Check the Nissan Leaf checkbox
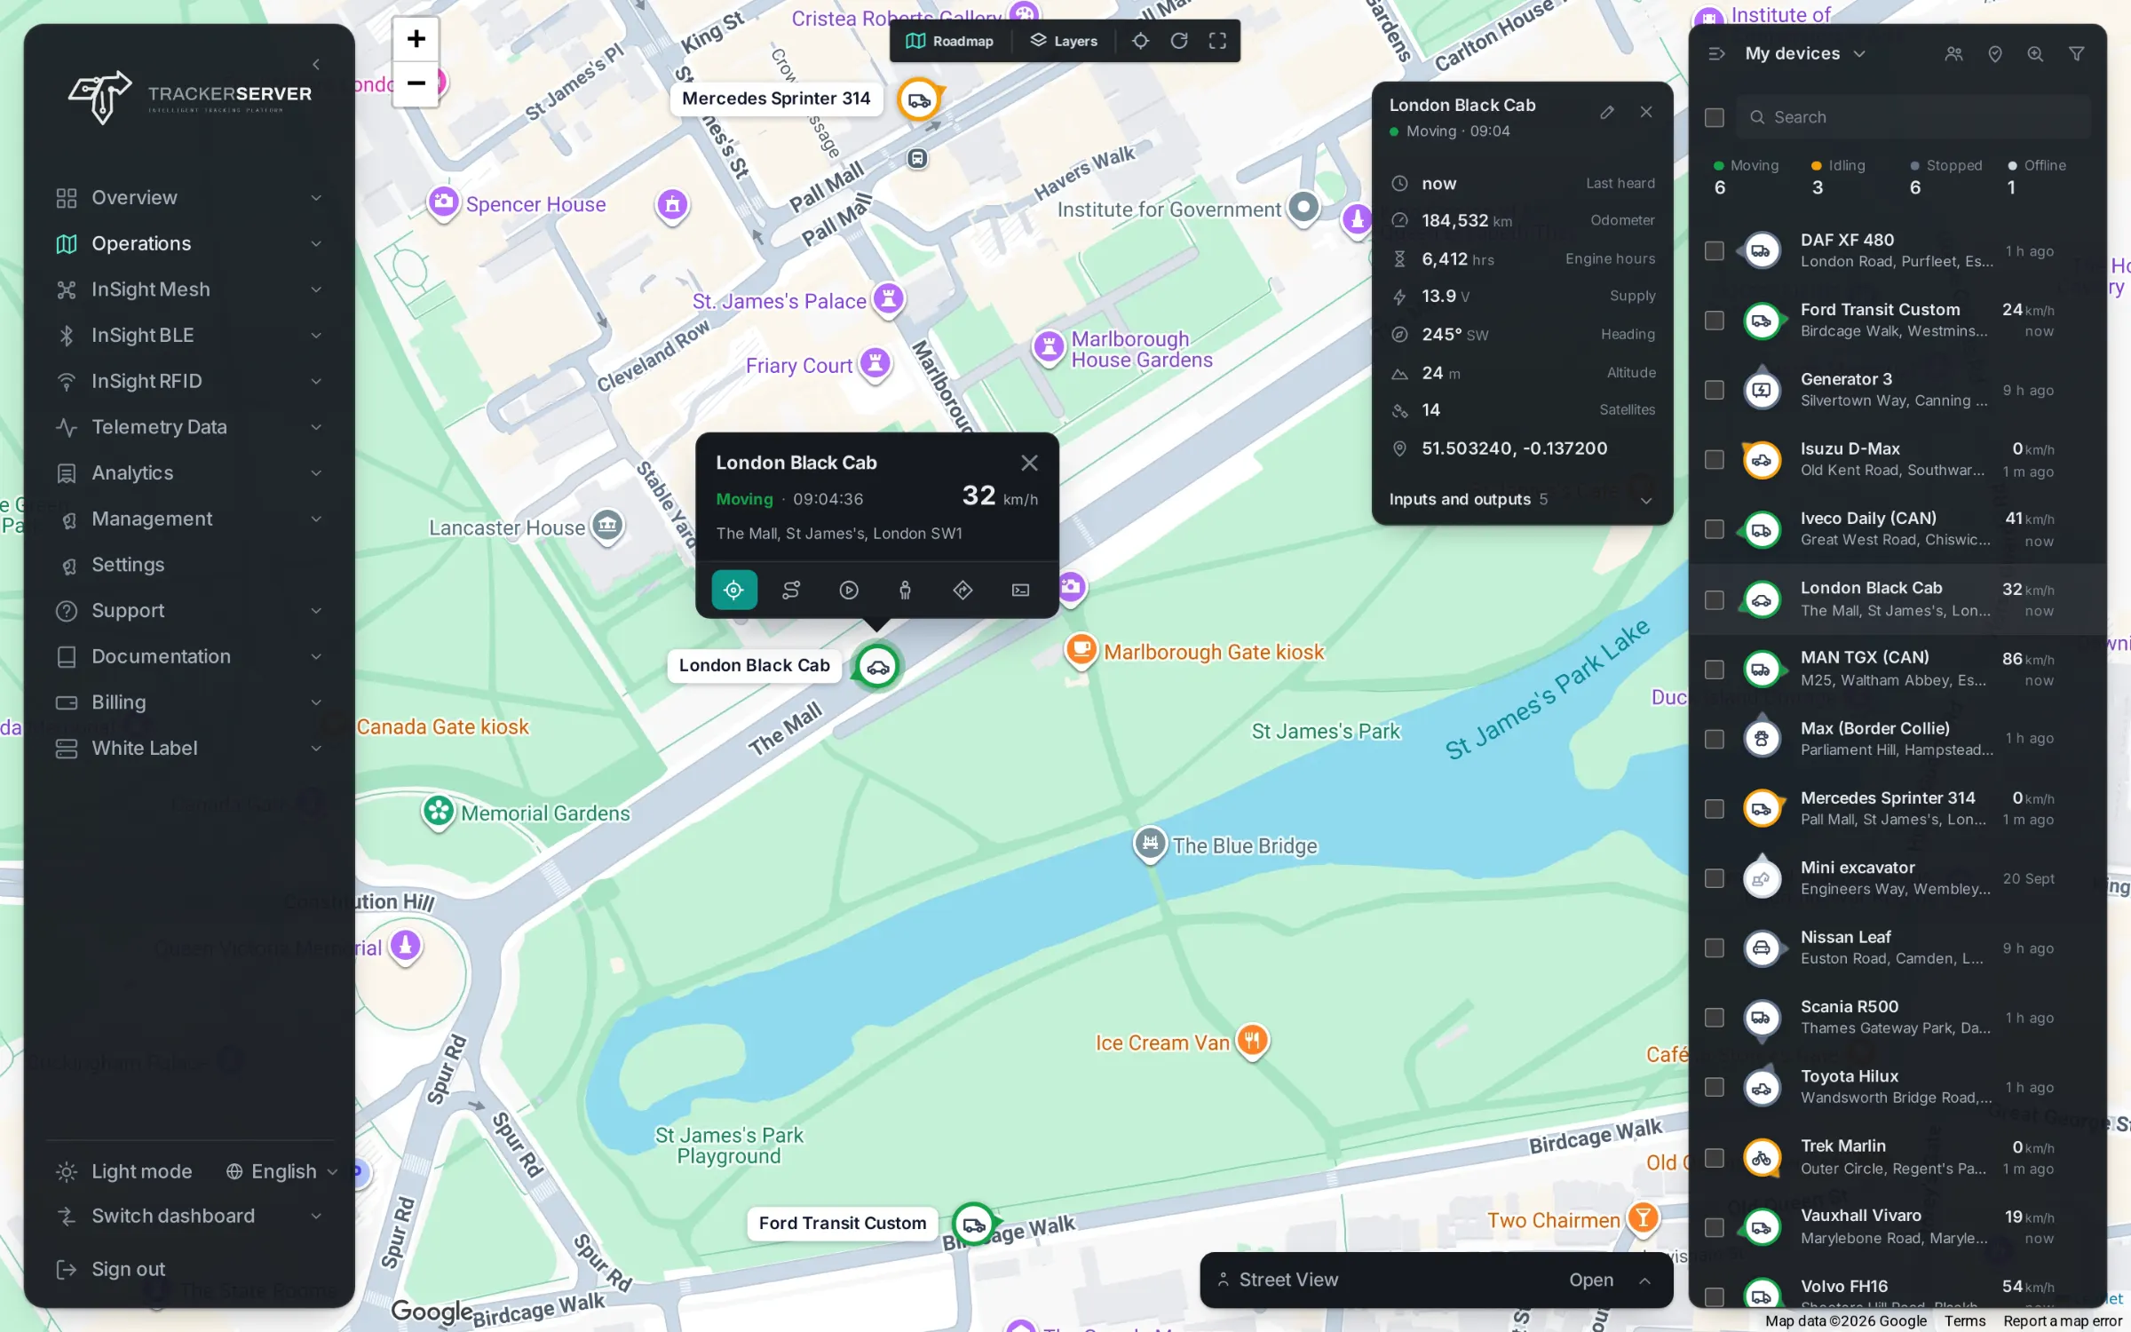Image resolution: width=2131 pixels, height=1332 pixels. click(x=1715, y=948)
